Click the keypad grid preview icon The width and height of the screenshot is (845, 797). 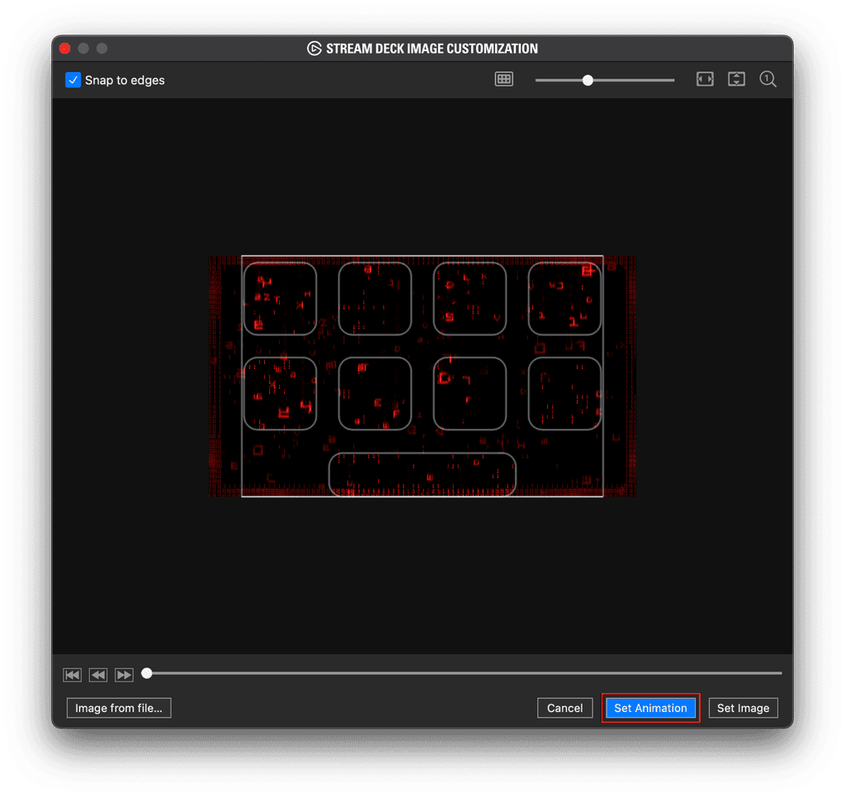(x=503, y=79)
